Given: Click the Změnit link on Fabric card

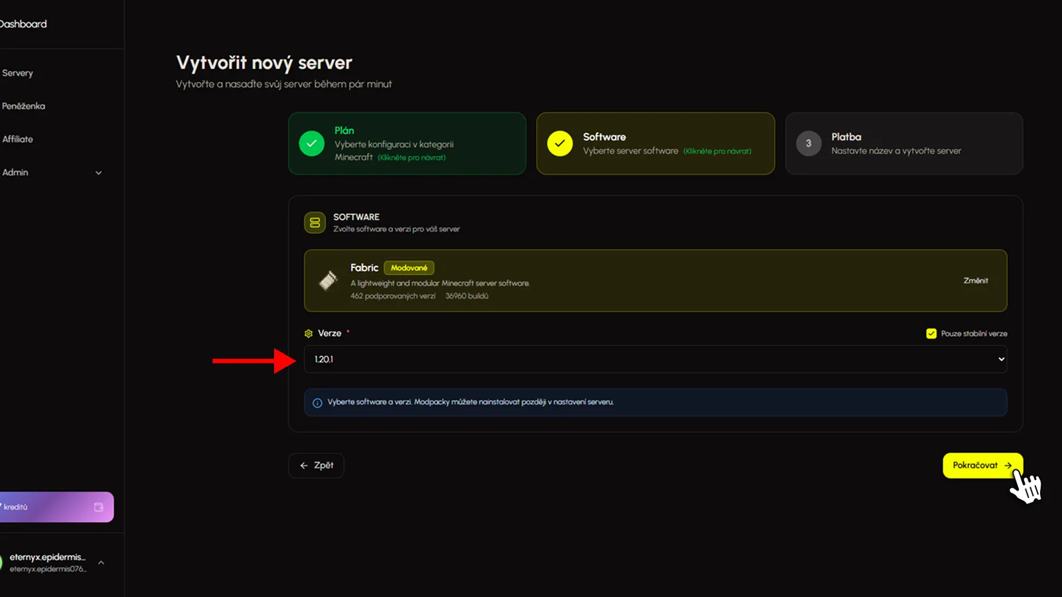Looking at the screenshot, I should point(976,281).
